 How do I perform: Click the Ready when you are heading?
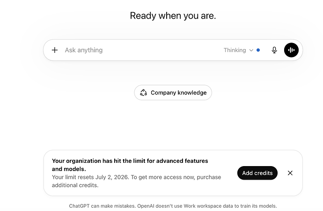173,15
